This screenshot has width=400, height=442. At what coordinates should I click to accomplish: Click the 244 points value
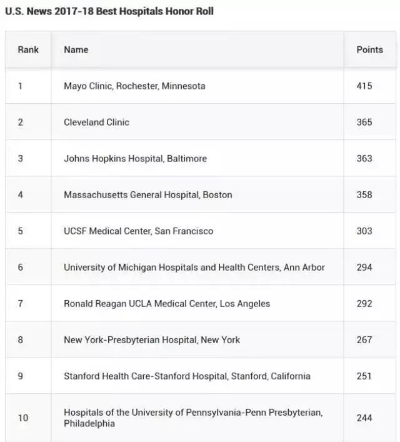364,418
